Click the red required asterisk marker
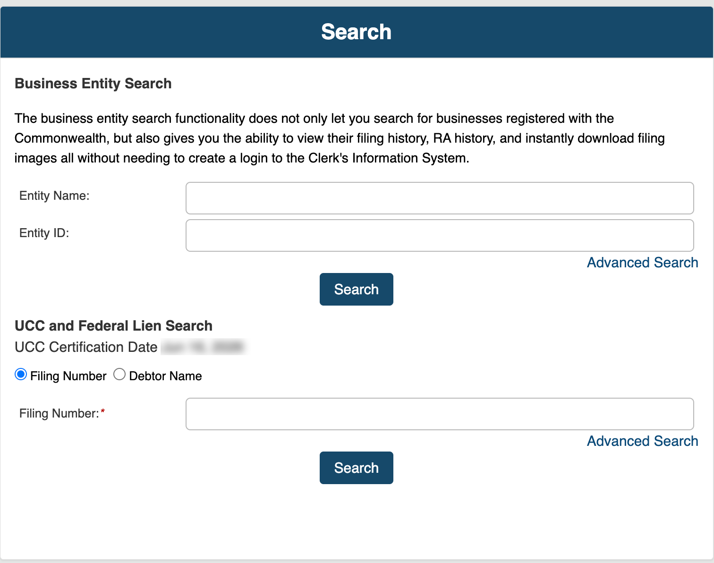The width and height of the screenshot is (714, 563). (103, 412)
